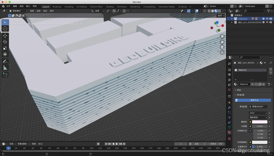The image size is (274, 156).
Task: Expand Collection in the outliner
Action: (x=232, y=19)
